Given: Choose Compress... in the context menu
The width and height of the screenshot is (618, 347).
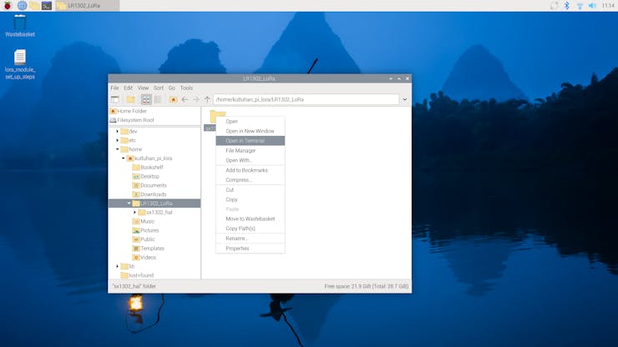Looking at the screenshot, I should click(x=251, y=180).
